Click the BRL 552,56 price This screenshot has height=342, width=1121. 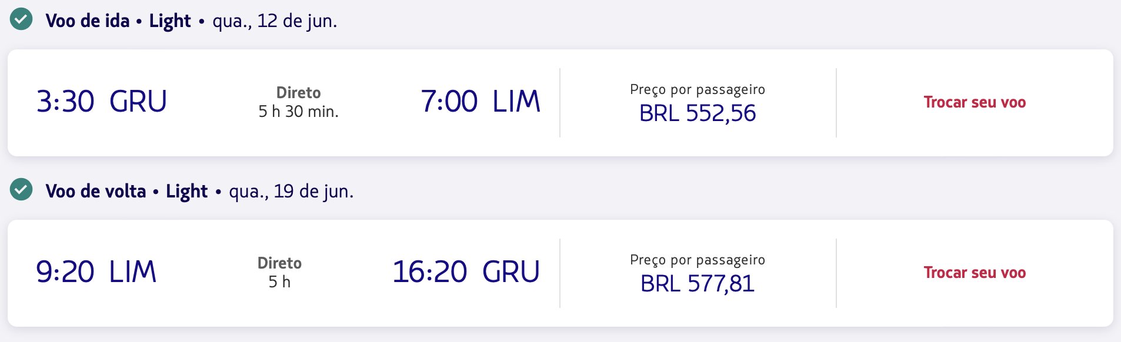click(698, 113)
